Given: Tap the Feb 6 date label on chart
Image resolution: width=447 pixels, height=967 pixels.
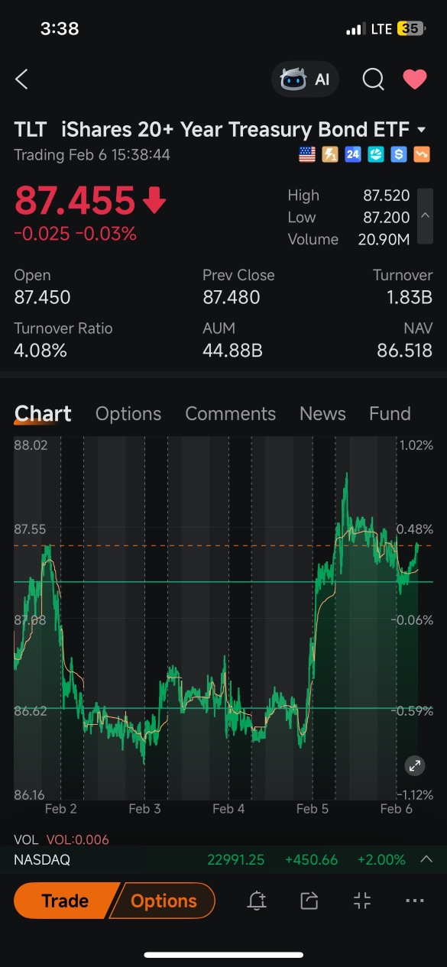Looking at the screenshot, I should coord(396,808).
